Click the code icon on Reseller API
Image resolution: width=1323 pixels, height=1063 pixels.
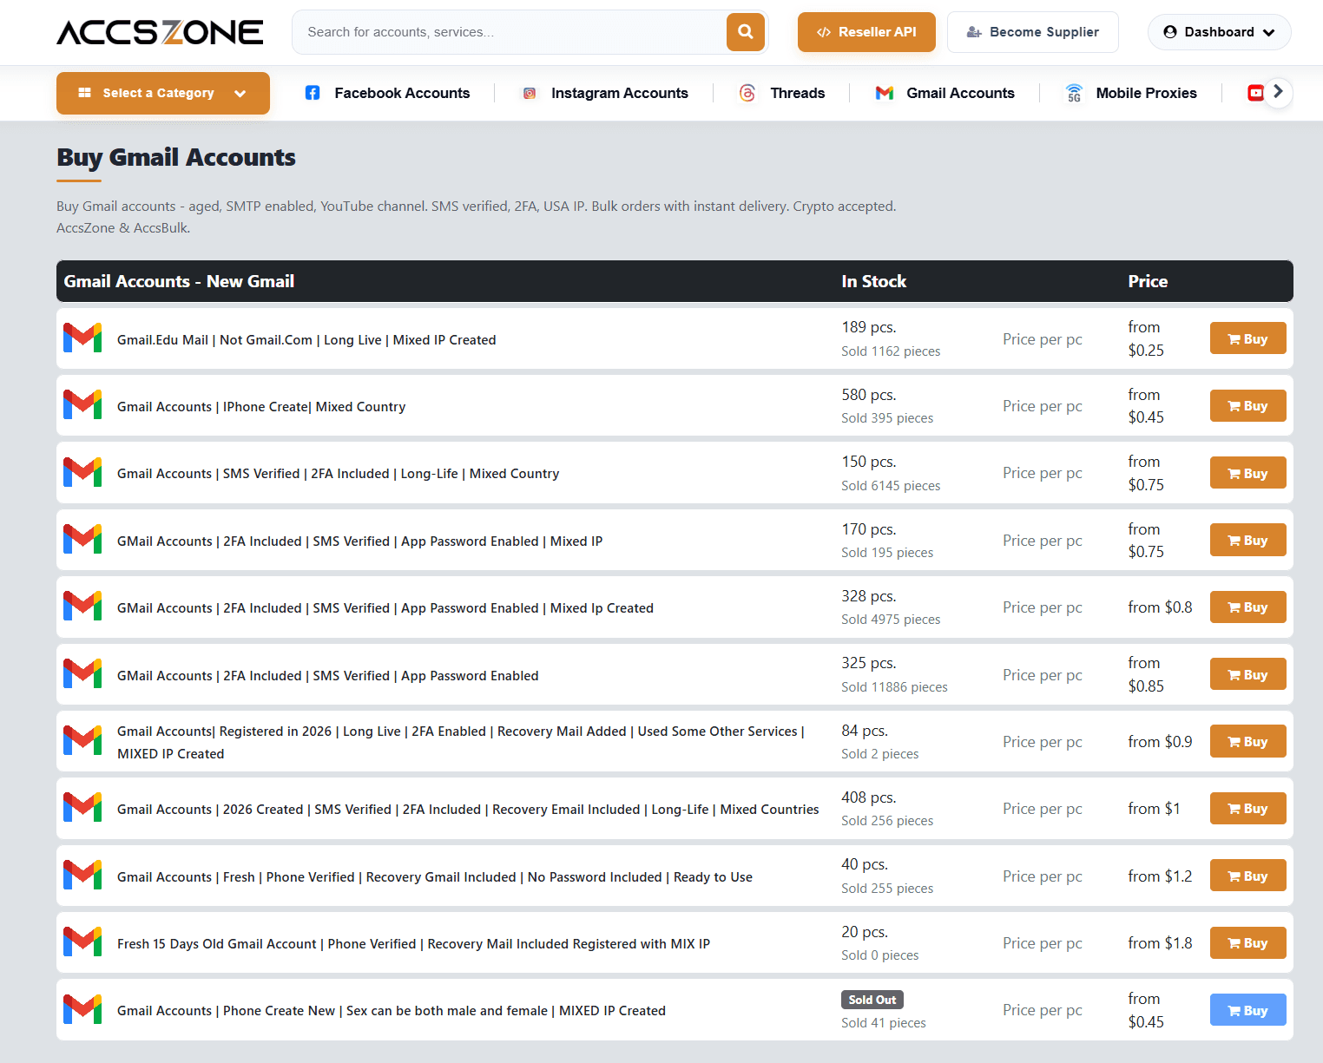coord(824,32)
